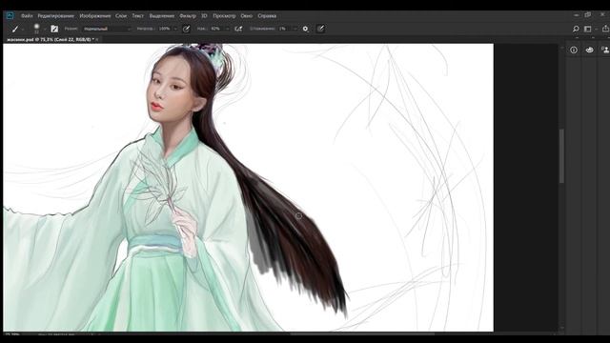610x343 pixels.
Task: Edit the smoothing 1% field
Action: [285, 29]
